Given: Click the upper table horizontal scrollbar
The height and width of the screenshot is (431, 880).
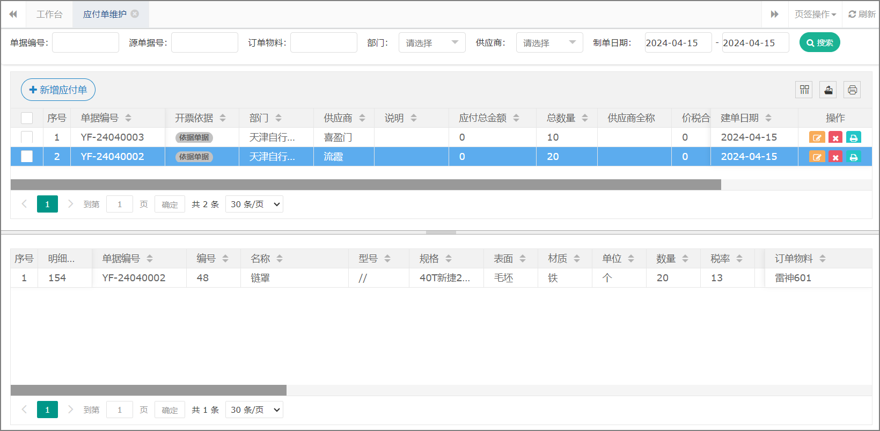Looking at the screenshot, I should (x=365, y=185).
